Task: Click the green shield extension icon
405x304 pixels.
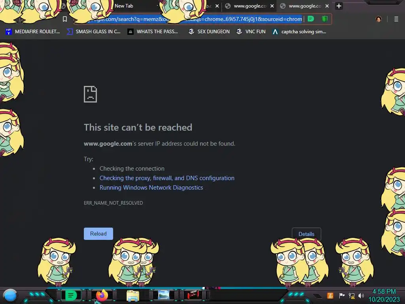Action: click(x=325, y=19)
